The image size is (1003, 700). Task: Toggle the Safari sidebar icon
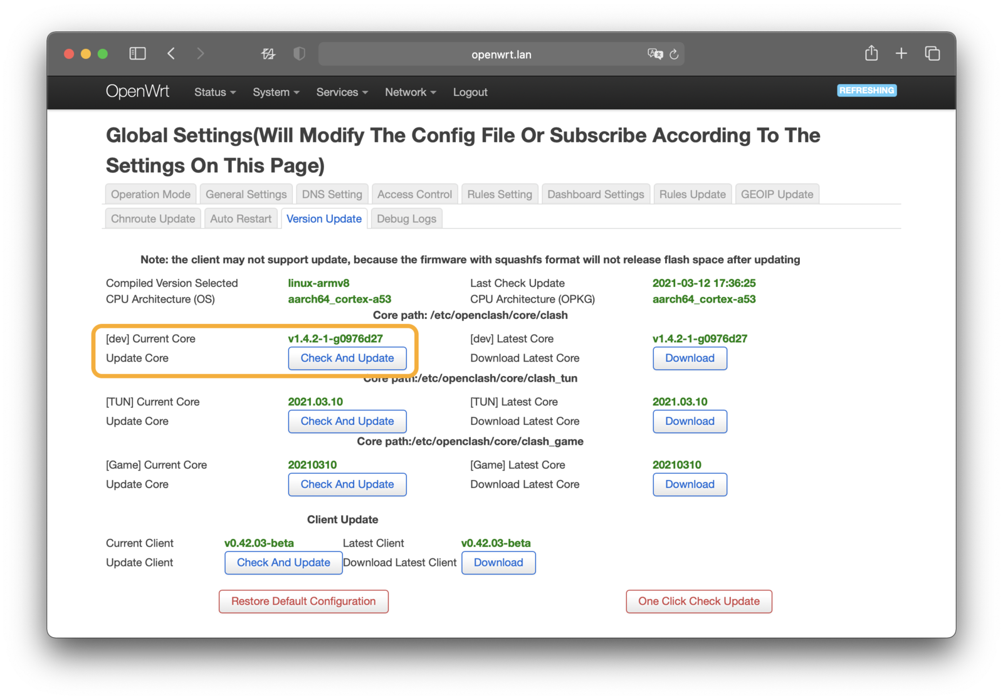pos(137,54)
